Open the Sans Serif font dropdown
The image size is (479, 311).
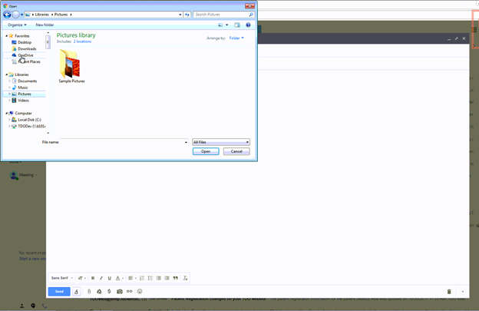coord(61,278)
